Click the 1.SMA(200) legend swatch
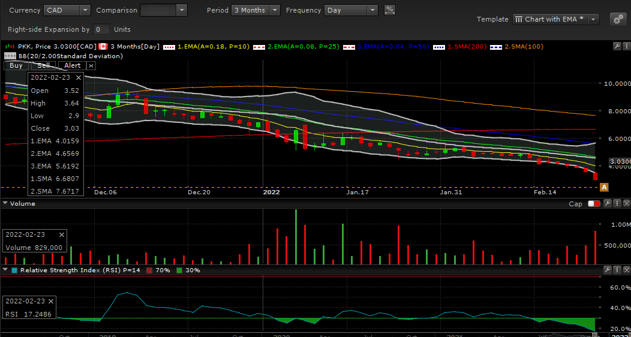This screenshot has width=631, height=337. point(440,47)
